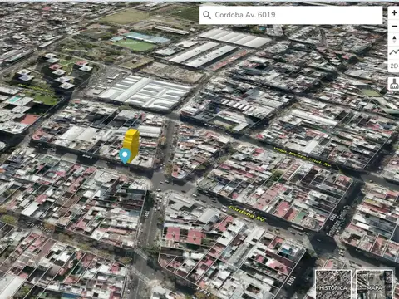399x299 pixels.
Task: Focus the address search field
Action: click(291, 15)
